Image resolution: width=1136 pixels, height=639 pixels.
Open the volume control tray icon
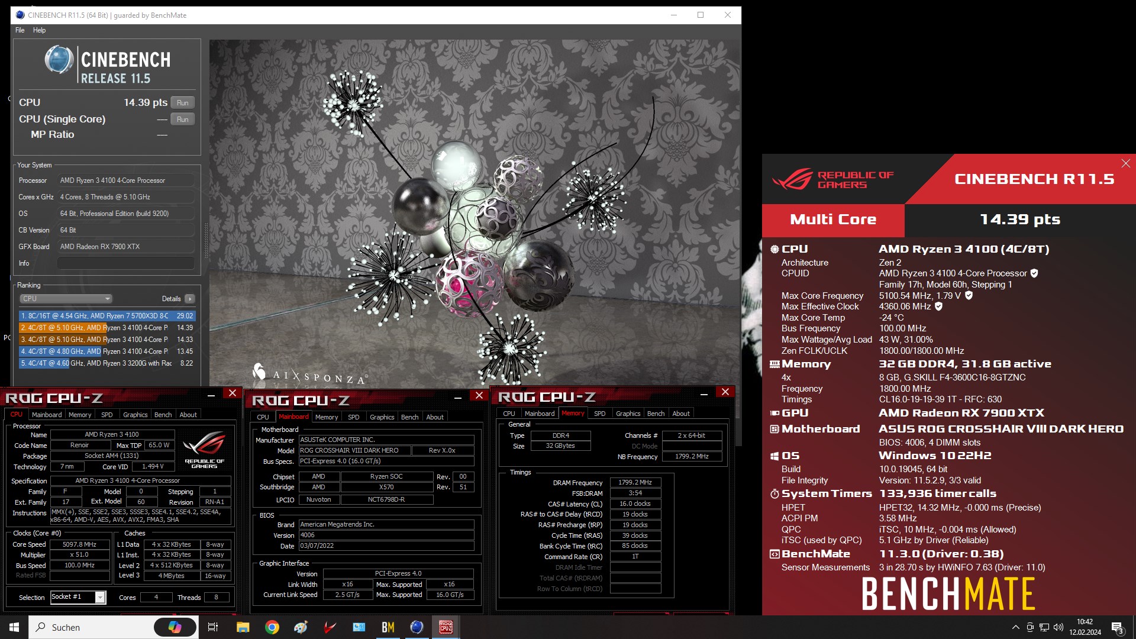(1058, 627)
